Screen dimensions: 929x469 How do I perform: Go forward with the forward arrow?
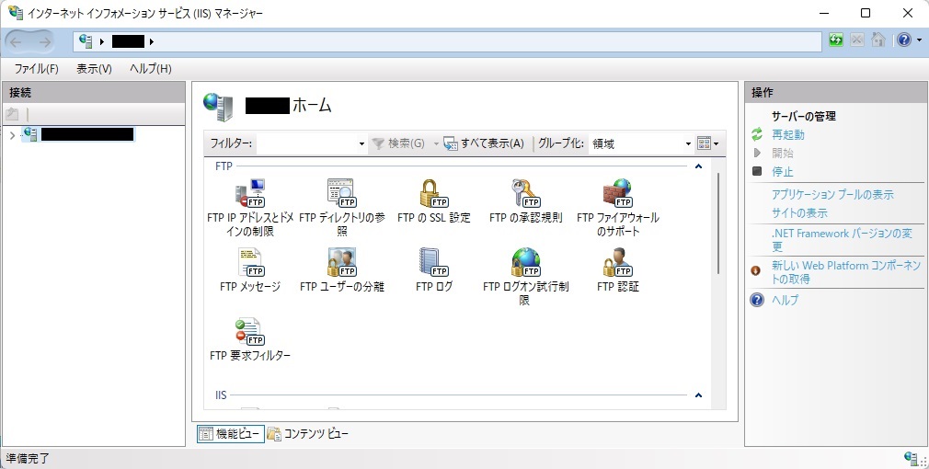[44, 41]
